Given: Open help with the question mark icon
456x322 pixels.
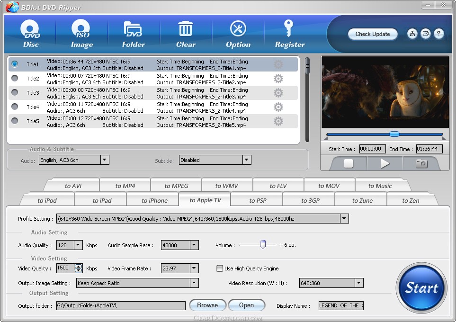Looking at the screenshot, I should 438,34.
